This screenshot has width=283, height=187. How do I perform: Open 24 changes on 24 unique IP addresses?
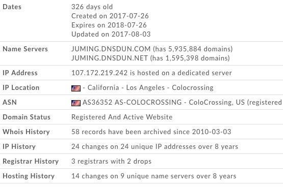point(155,146)
